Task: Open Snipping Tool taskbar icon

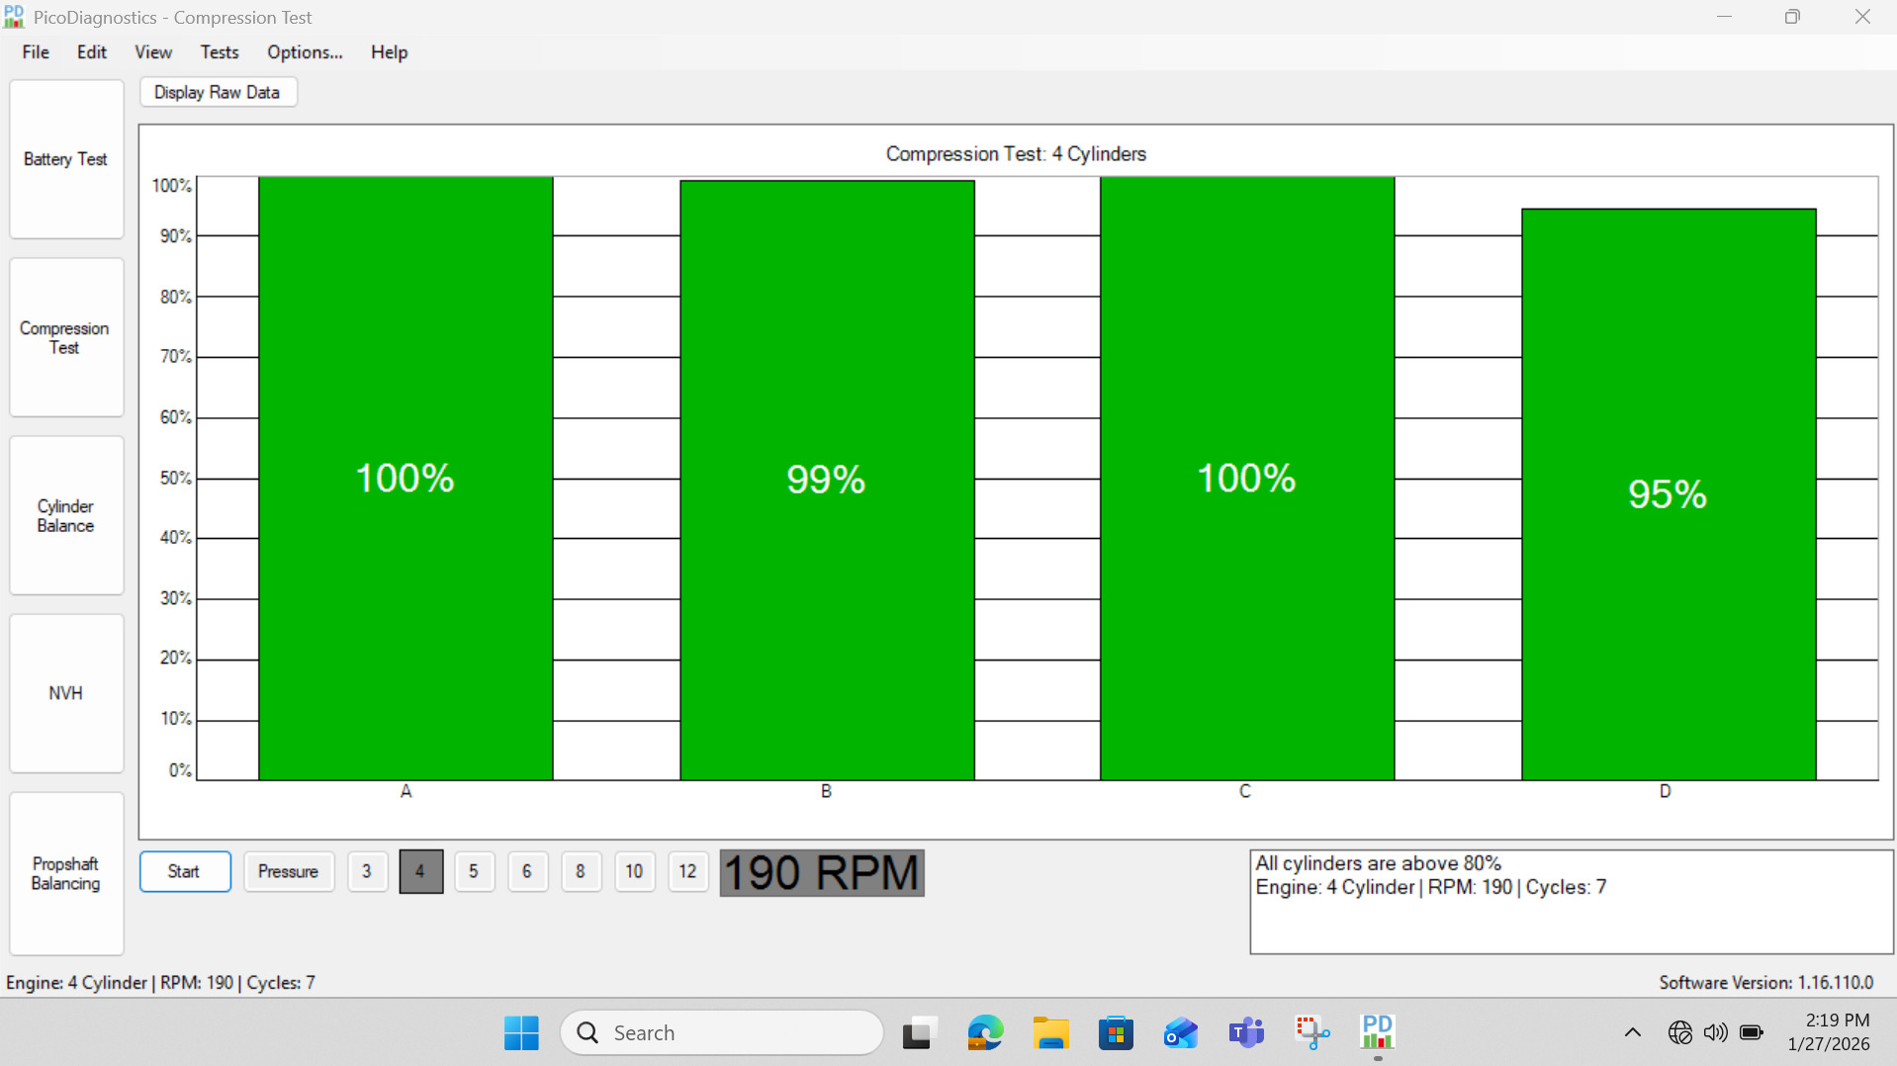Action: point(1312,1032)
